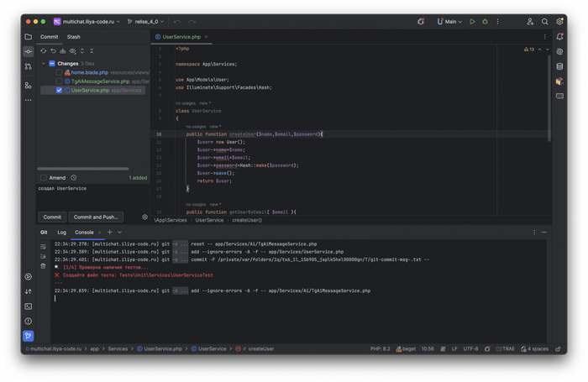Open the Project folder tool window
588x382 pixels.
tap(28, 37)
